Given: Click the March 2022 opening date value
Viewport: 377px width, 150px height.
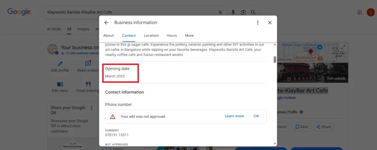Looking at the screenshot, I should [x=115, y=76].
